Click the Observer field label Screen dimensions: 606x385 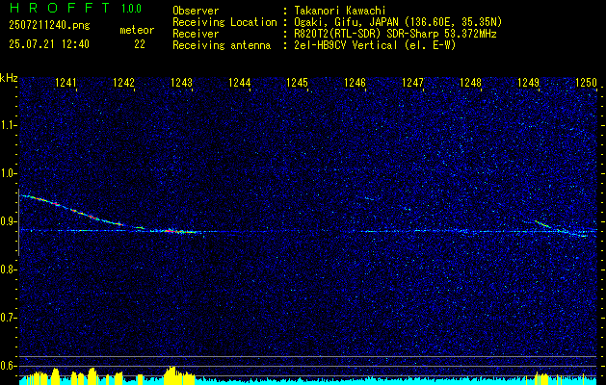(196, 11)
